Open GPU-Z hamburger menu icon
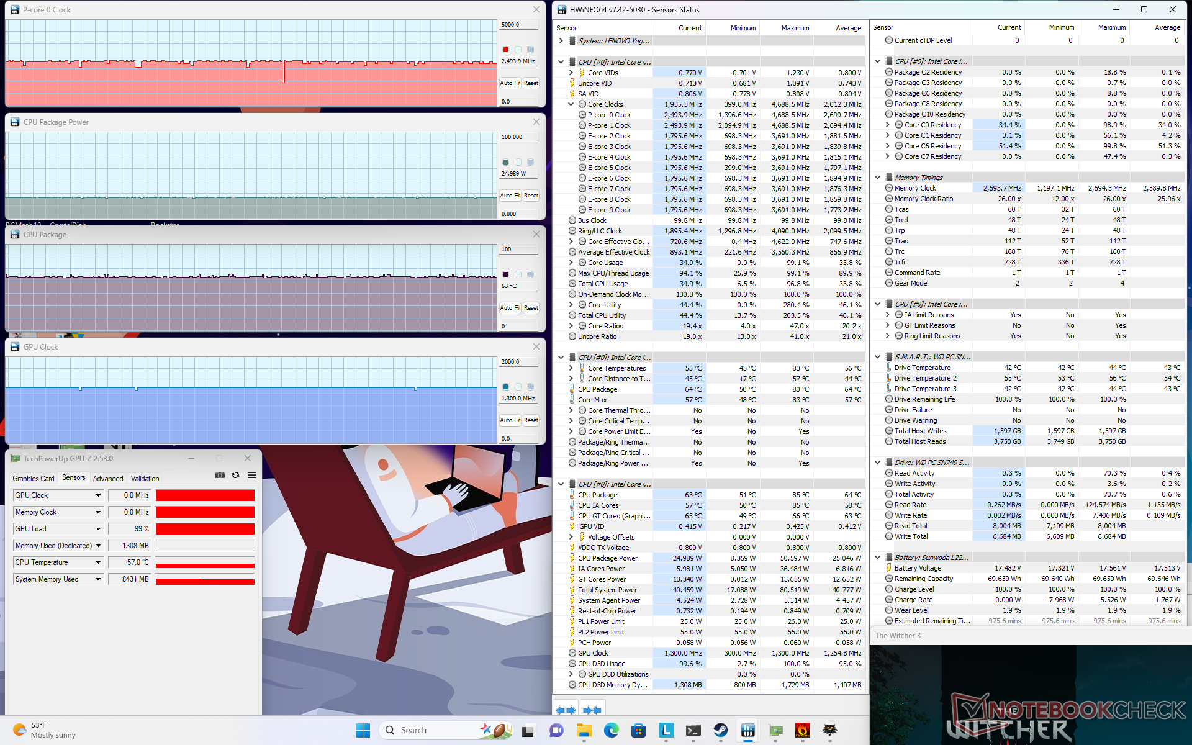 (x=251, y=475)
